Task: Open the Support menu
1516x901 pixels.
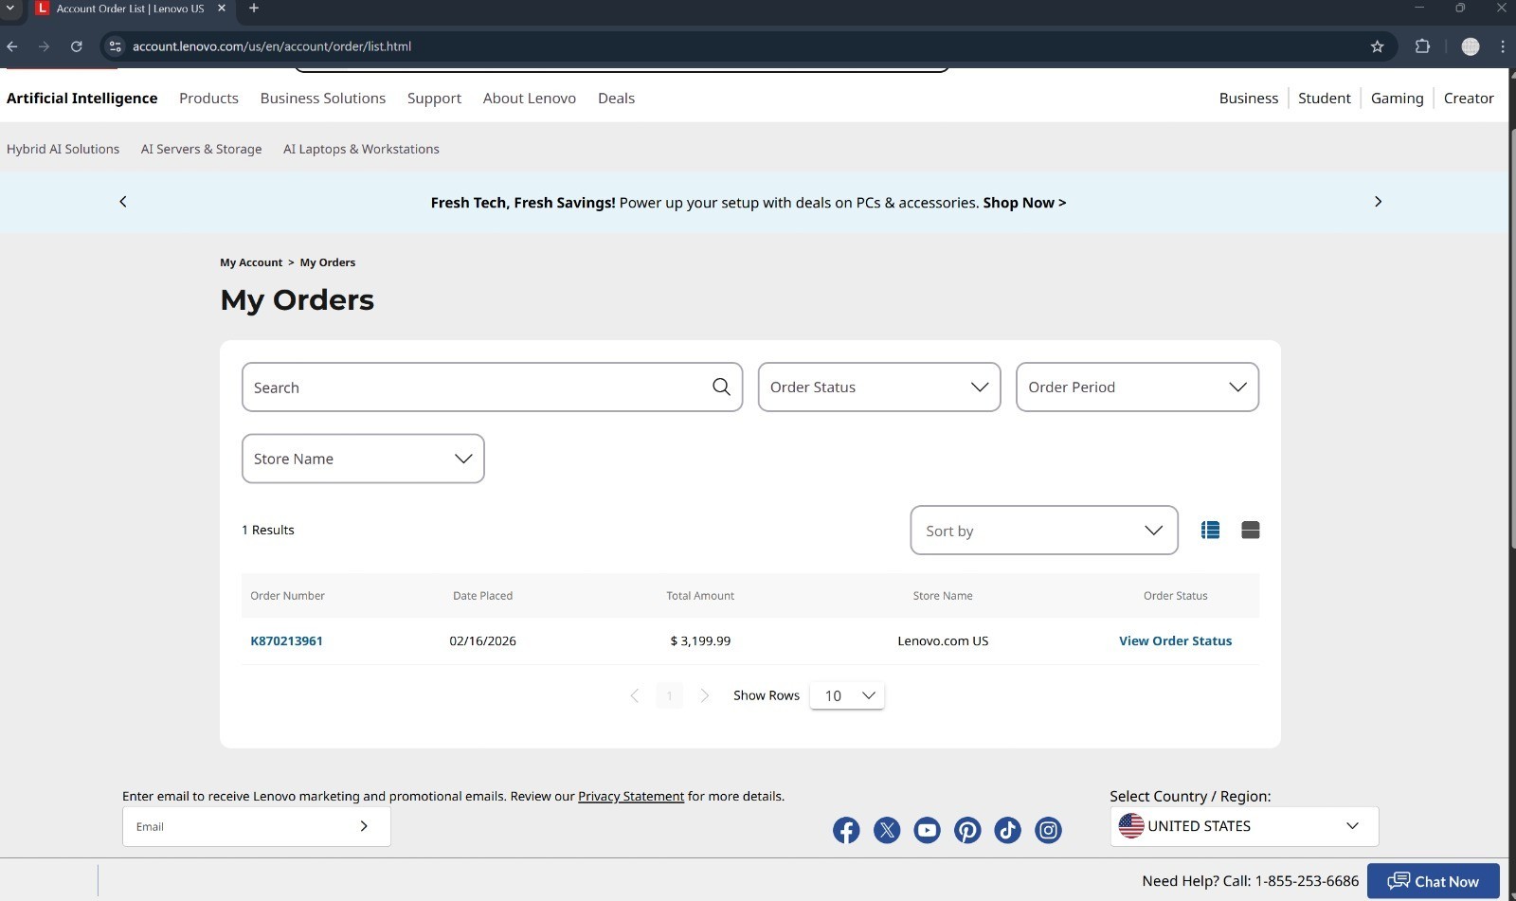Action: point(434,99)
